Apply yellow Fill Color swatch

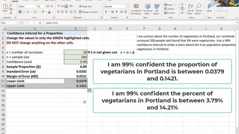[43, 12]
